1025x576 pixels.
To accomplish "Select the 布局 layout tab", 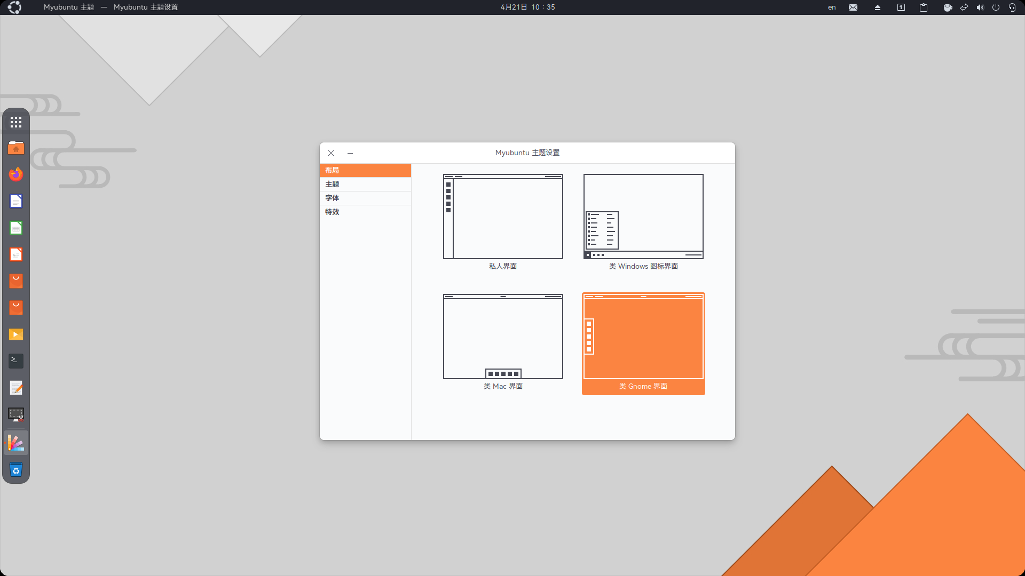I will (x=365, y=170).
